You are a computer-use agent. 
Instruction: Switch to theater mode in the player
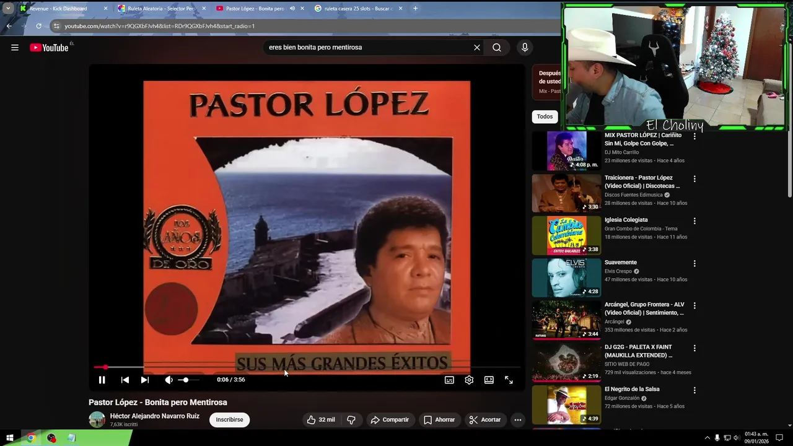coord(489,380)
